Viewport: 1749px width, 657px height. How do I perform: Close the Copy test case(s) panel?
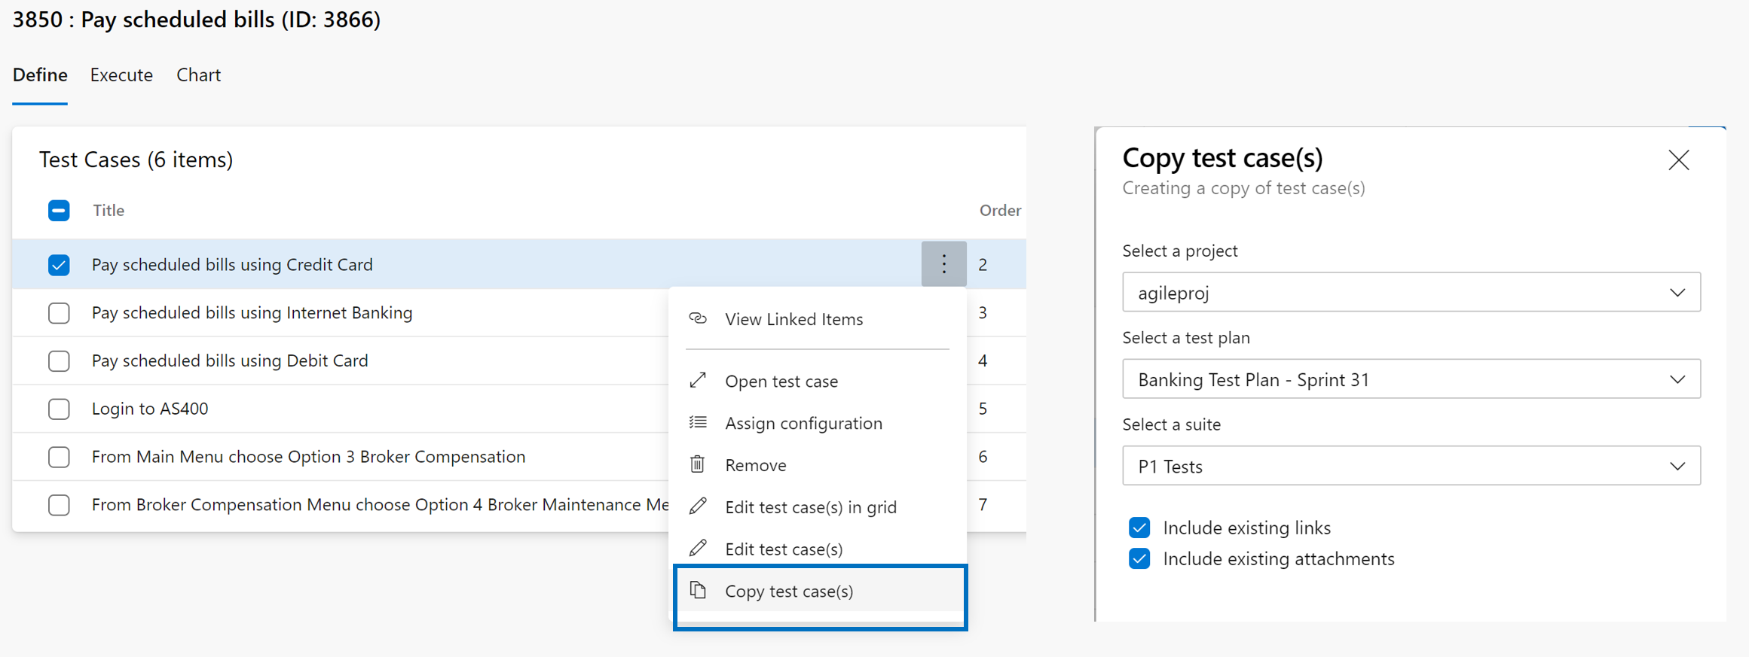pos(1678,160)
